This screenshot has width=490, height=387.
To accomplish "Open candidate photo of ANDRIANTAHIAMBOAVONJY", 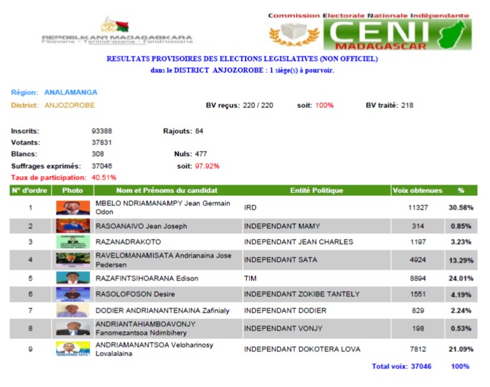I will click(x=73, y=328).
